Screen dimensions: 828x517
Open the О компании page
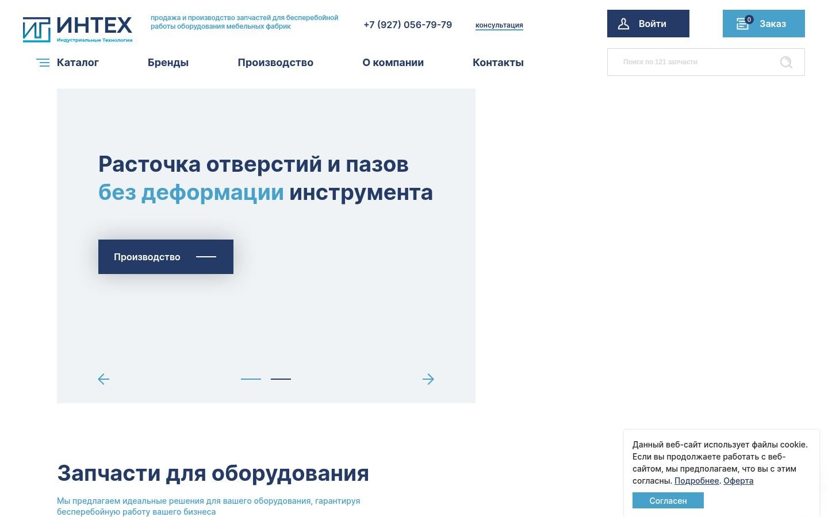point(393,63)
